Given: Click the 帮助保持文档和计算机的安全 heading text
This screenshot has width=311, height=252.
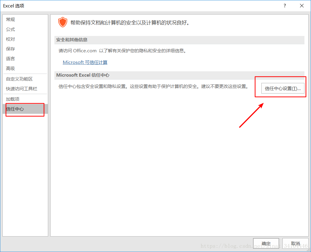Looking at the screenshot, I should tap(130, 23).
